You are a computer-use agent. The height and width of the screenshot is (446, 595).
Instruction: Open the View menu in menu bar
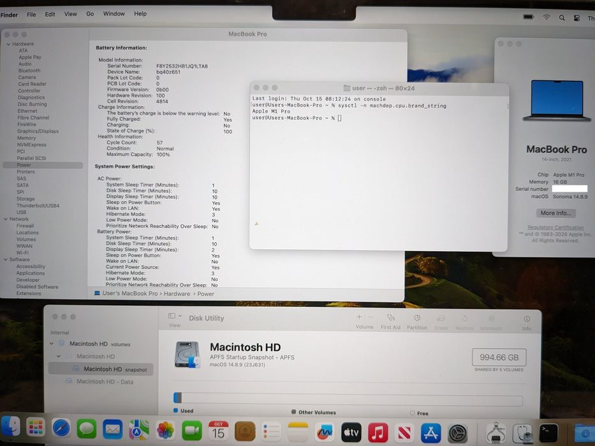(x=71, y=13)
